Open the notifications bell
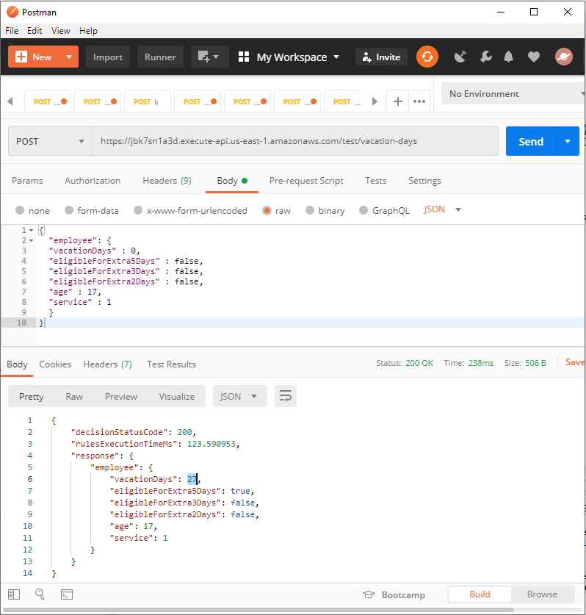 [x=509, y=57]
